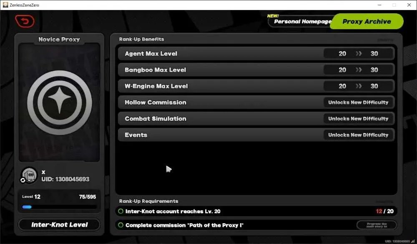
Task: Select the Events benefit row
Action: (256, 135)
